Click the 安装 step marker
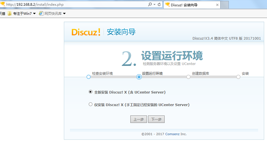Viewport: 267px width, 144px height. 238,77
